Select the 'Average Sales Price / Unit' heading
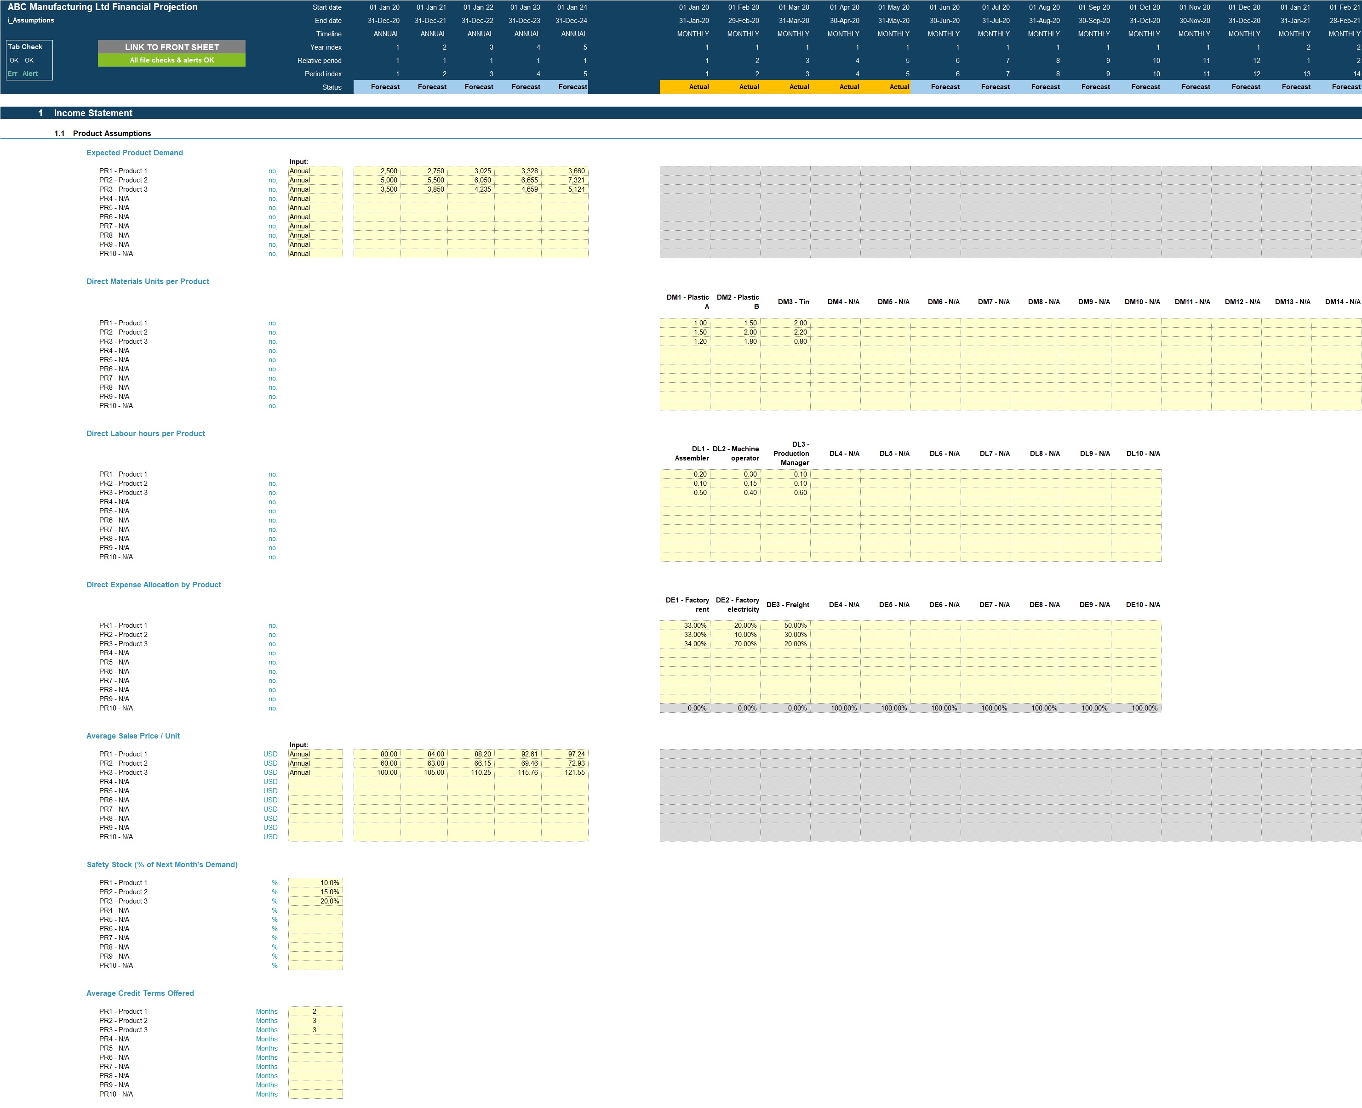Image resolution: width=1362 pixels, height=1108 pixels. (x=133, y=735)
